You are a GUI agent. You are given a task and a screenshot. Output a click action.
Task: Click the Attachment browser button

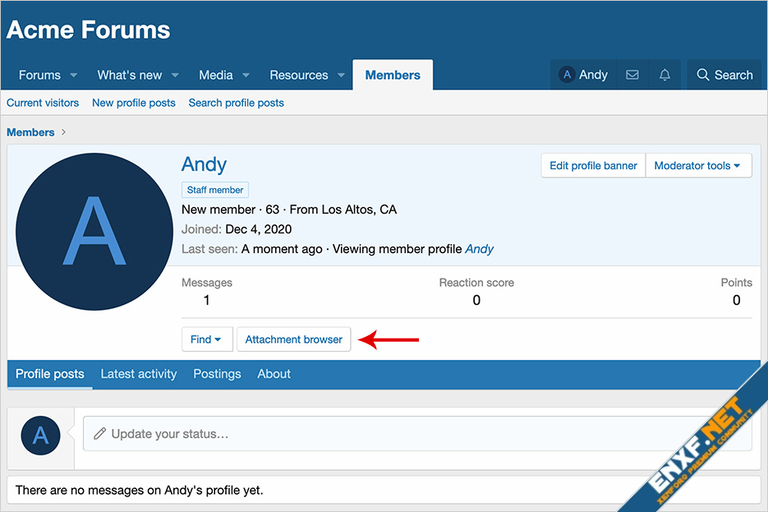[293, 339]
